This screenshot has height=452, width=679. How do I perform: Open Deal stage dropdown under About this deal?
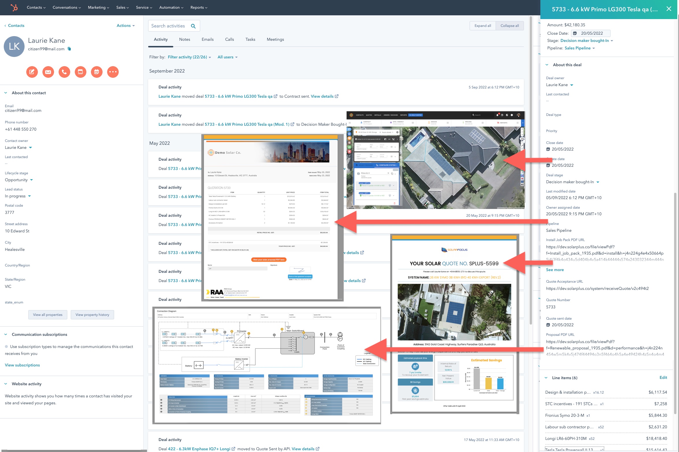click(x=573, y=182)
